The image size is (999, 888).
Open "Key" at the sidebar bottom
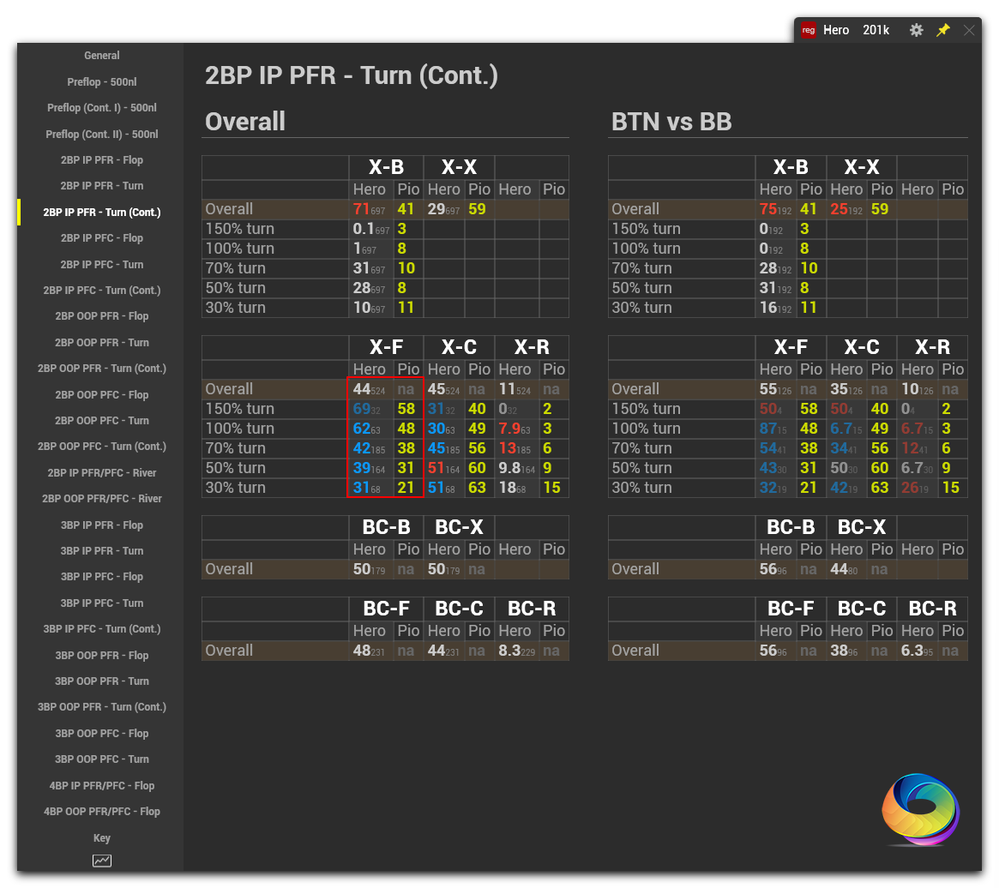point(101,837)
